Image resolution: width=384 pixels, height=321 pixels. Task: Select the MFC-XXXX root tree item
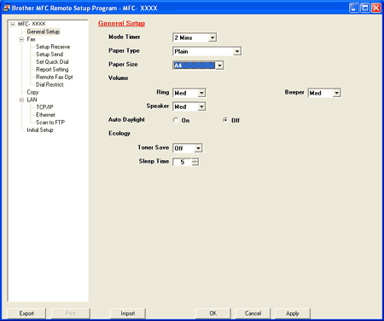32,24
